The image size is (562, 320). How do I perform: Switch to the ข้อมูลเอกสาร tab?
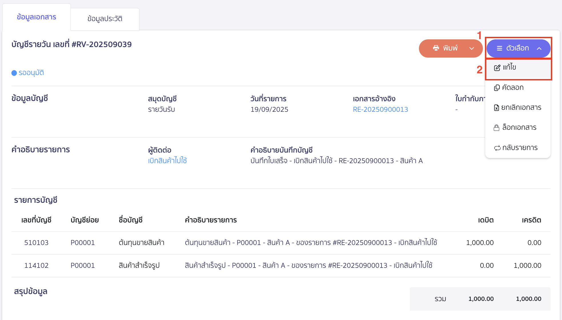pos(37,17)
